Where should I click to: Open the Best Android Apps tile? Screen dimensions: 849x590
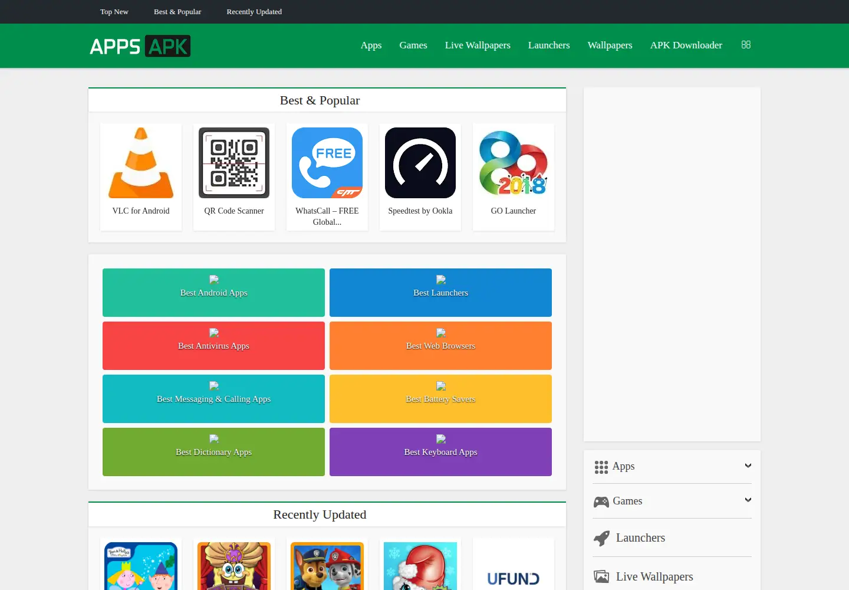(x=213, y=293)
